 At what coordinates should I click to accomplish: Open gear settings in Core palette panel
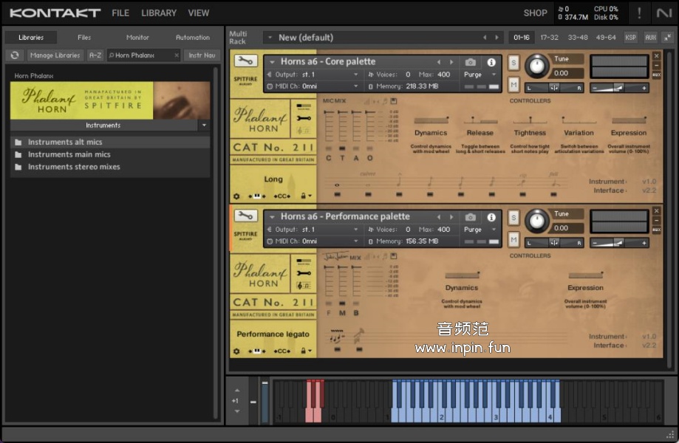coord(237,196)
